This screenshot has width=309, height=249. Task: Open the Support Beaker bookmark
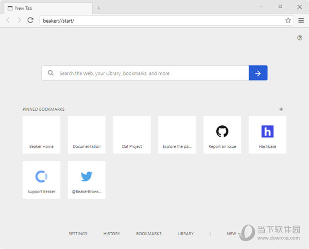[x=41, y=180]
